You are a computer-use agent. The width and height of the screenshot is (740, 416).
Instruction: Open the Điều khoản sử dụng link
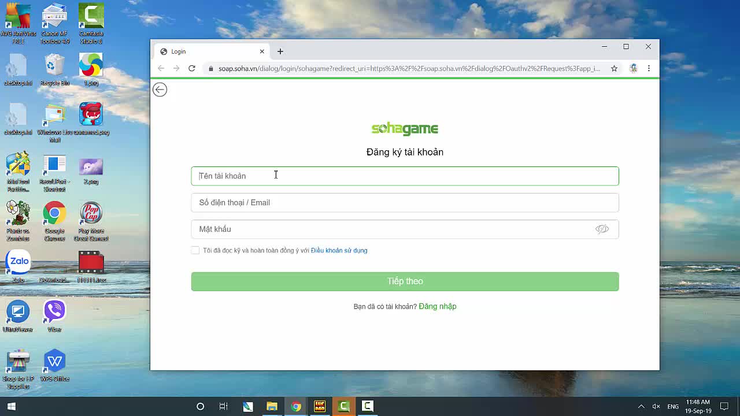tap(339, 250)
